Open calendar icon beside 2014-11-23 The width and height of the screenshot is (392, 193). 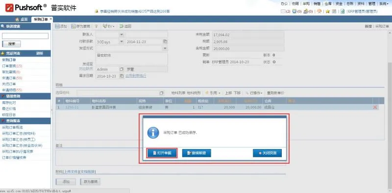(165, 42)
